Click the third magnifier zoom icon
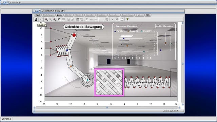217x122 pixels. [54, 19]
